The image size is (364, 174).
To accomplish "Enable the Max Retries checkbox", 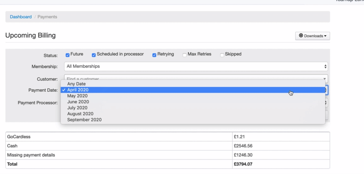I will pyautogui.click(x=185, y=55).
